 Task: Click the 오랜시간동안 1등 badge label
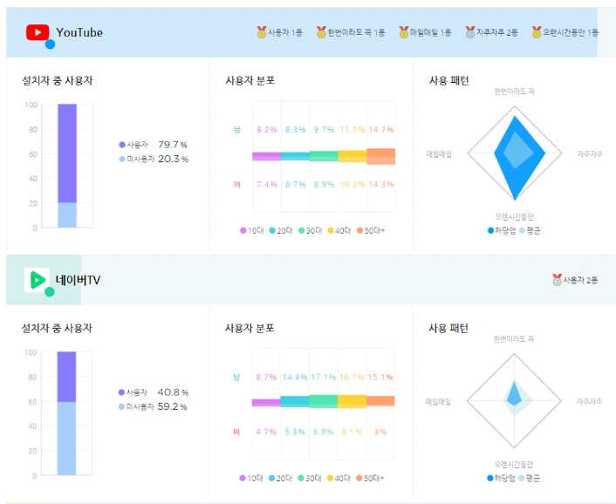tap(571, 32)
